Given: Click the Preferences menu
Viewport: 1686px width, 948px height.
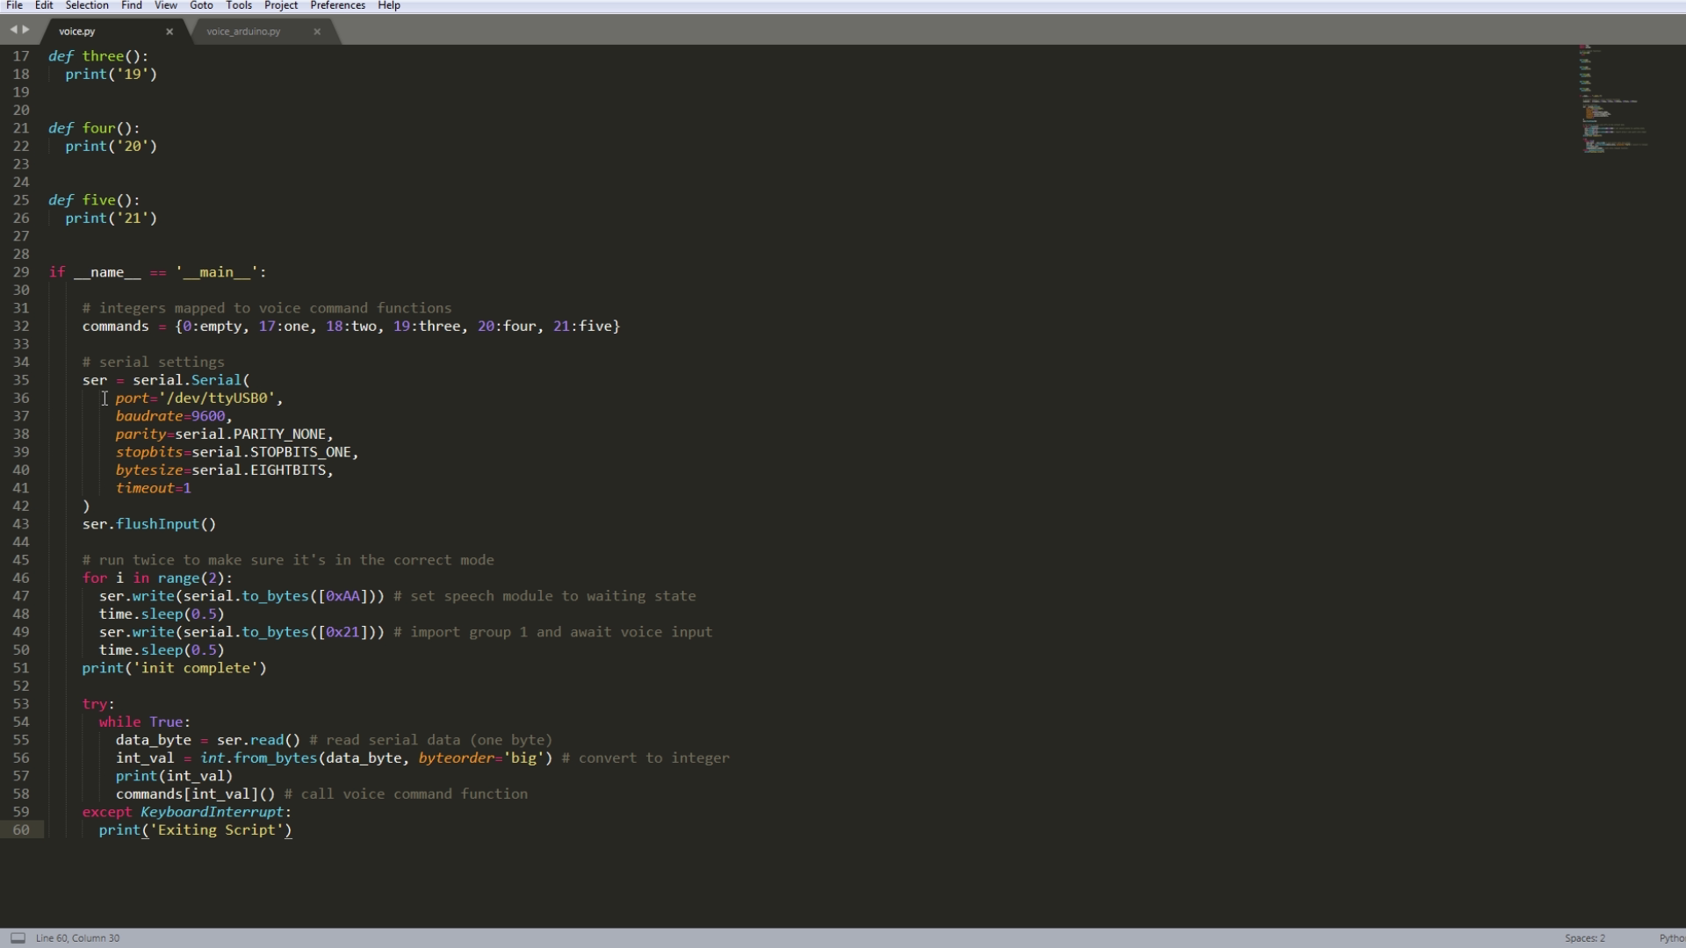Looking at the screenshot, I should pyautogui.click(x=338, y=4).
